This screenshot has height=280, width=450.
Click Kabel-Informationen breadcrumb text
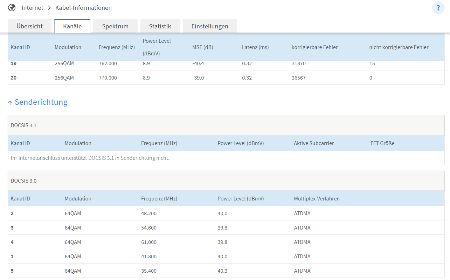pos(83,8)
